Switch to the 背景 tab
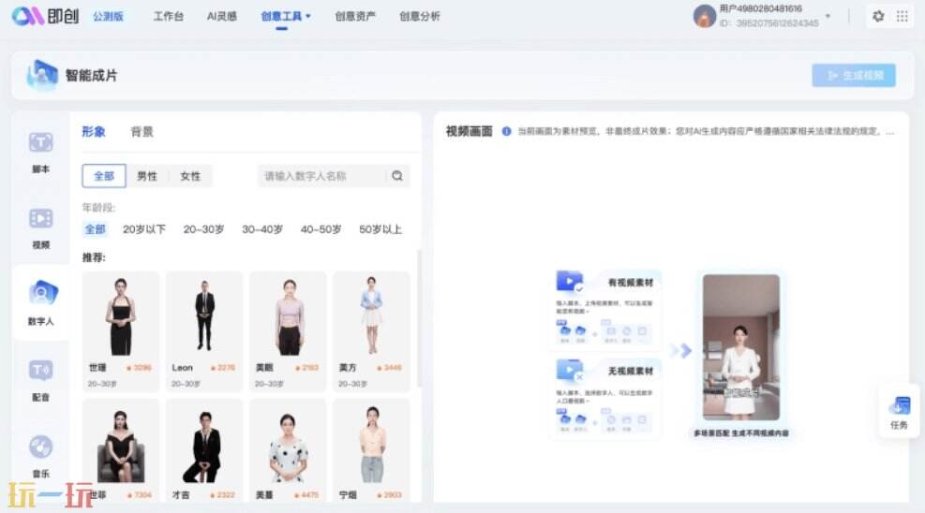Screen dimensions: 925x513 tap(142, 131)
